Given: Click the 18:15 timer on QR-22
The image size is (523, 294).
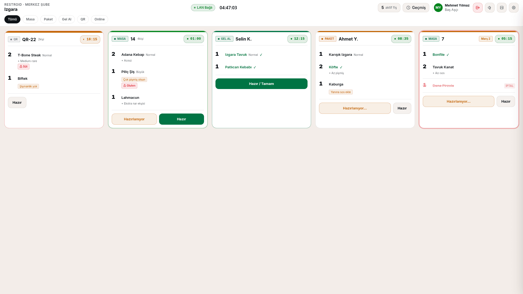Looking at the screenshot, I should (x=90, y=39).
